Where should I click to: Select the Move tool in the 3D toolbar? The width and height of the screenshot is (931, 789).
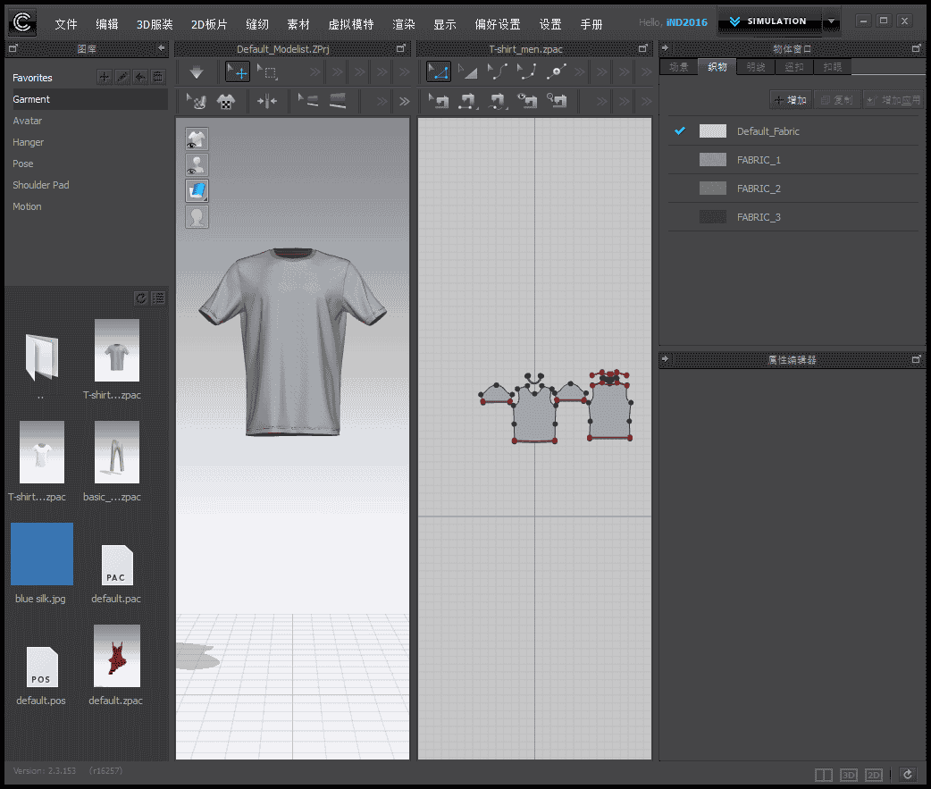[237, 71]
